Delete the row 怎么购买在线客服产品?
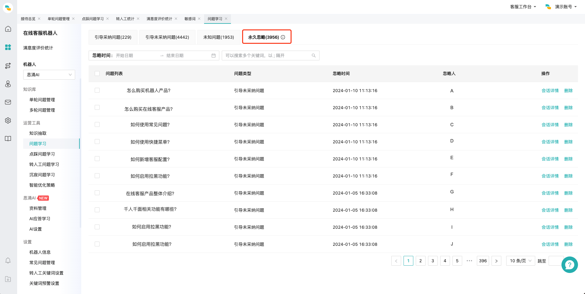Screen dimensions: 585x294 [568, 108]
